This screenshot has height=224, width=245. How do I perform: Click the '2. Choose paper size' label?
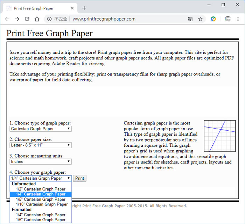pyautogui.click(x=31, y=139)
